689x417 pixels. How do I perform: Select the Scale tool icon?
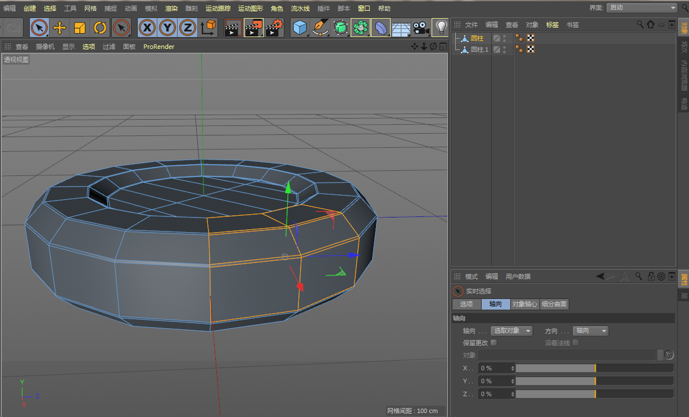80,28
